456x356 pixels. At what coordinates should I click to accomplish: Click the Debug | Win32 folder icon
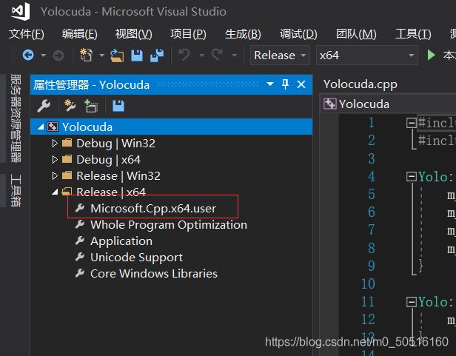coord(67,143)
